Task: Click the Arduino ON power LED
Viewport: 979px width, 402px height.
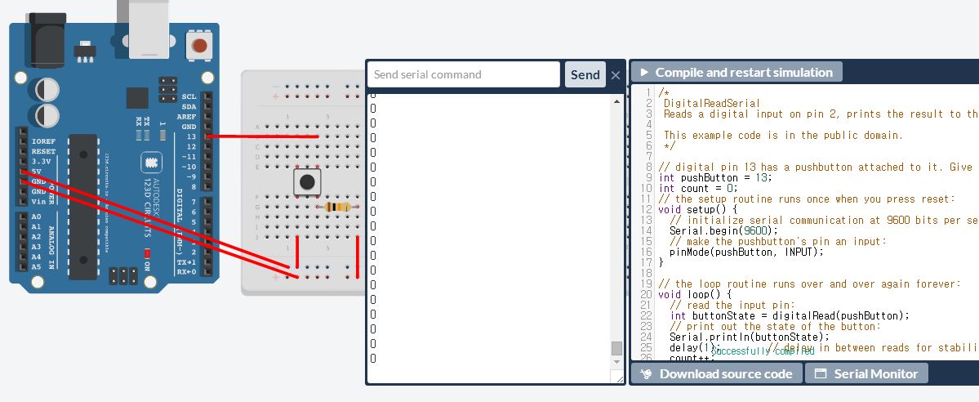Action: tap(147, 253)
